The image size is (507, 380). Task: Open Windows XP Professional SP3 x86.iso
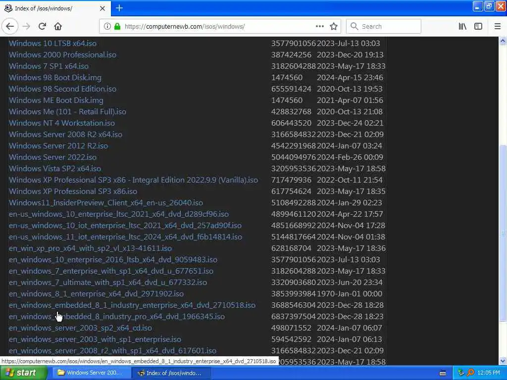(x=73, y=191)
